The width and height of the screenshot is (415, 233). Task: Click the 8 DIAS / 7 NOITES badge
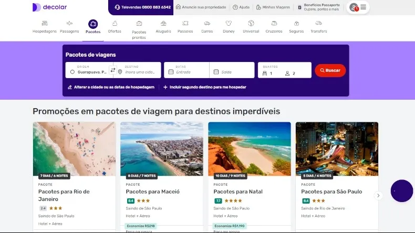tap(142, 176)
